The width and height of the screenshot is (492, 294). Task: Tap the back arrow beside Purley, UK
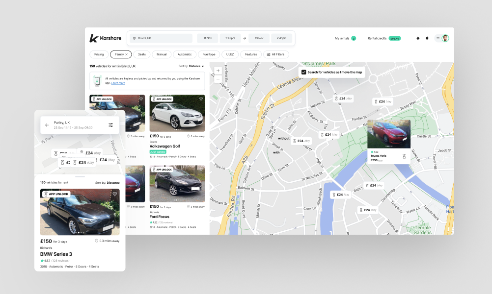point(47,125)
